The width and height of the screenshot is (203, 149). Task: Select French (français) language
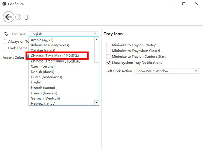(44, 93)
